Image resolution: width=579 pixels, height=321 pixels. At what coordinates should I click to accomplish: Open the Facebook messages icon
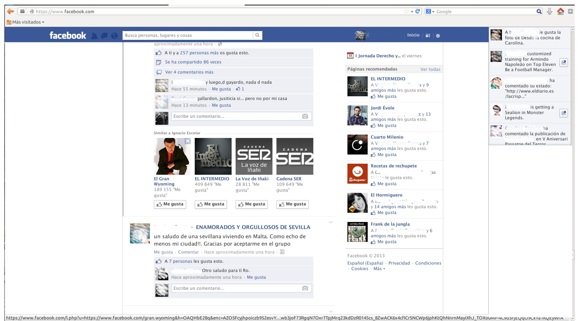104,36
